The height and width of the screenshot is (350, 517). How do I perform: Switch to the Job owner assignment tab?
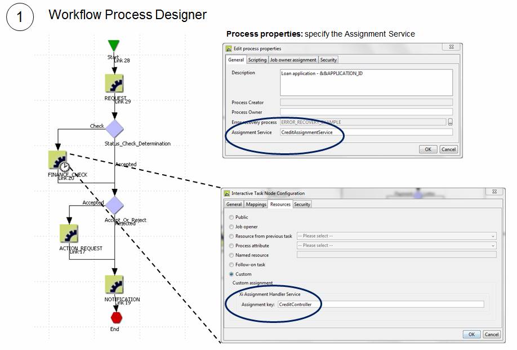[x=293, y=60]
